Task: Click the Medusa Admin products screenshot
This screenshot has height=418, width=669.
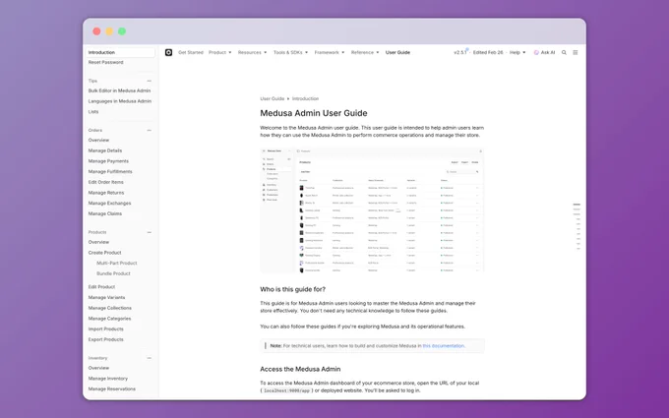Action: click(x=372, y=209)
